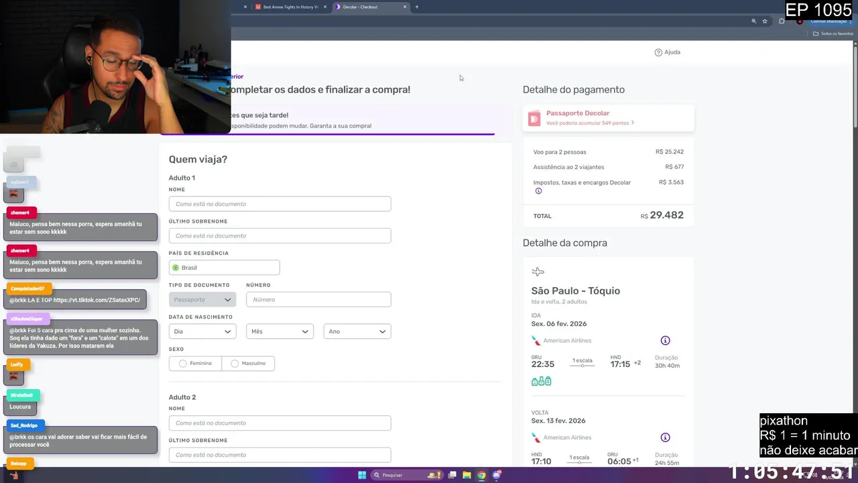The width and height of the screenshot is (858, 483).
Task: Click the País de residência Brasil field
Action: 224,268
